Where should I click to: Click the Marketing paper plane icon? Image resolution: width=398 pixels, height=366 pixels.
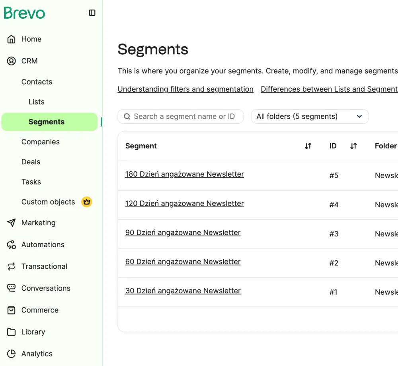coord(11,223)
